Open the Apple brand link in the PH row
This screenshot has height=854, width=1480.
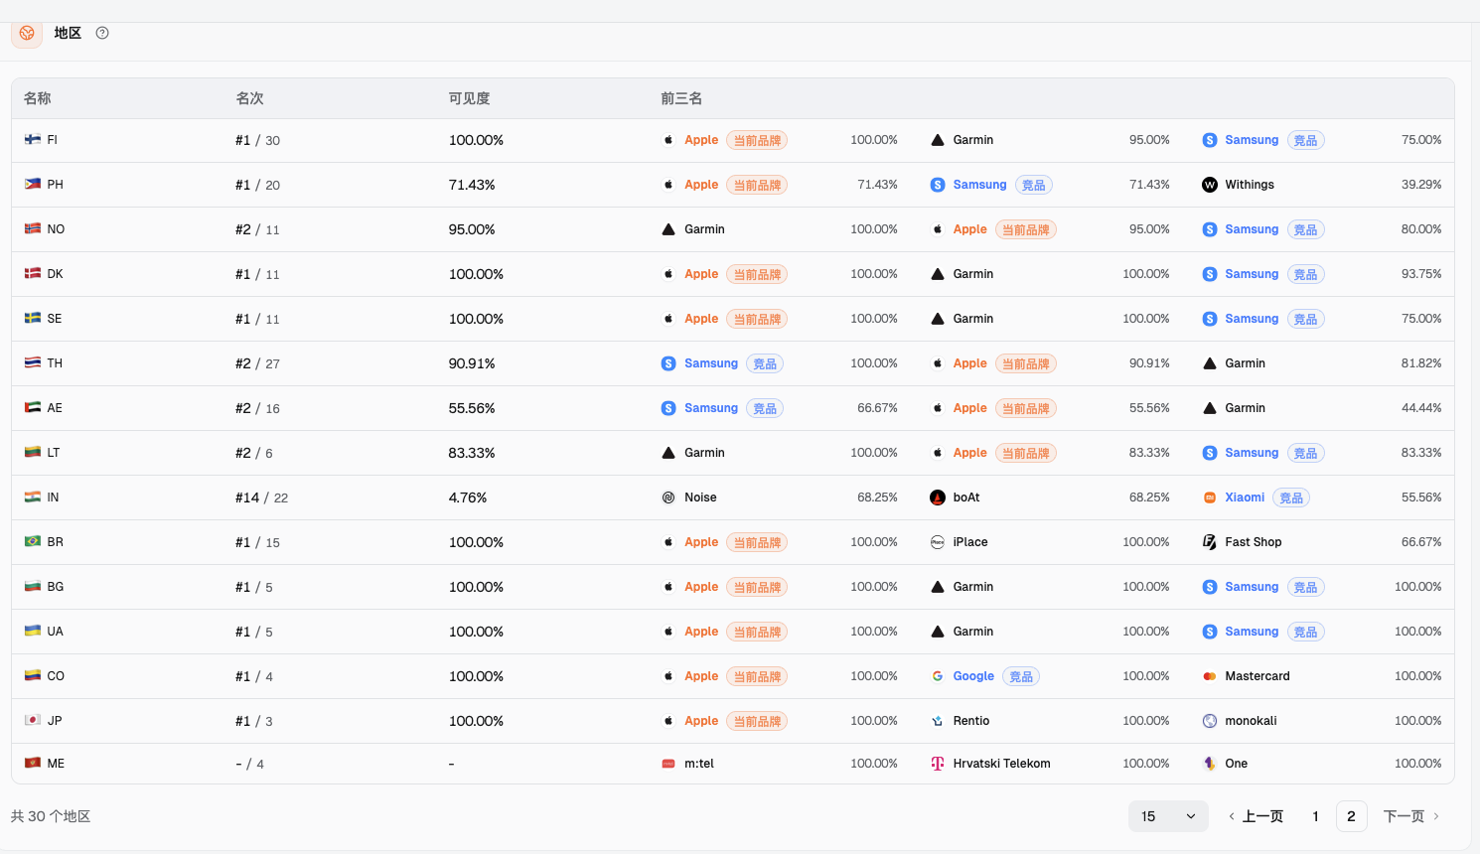(701, 185)
